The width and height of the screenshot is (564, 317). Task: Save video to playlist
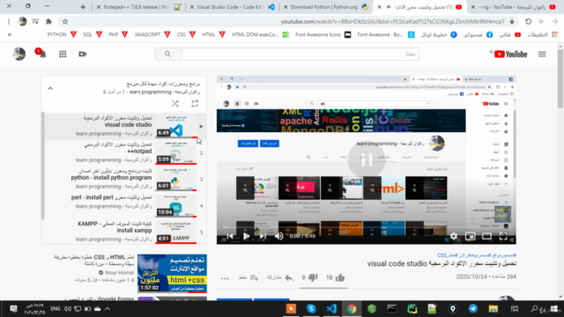coord(249,277)
